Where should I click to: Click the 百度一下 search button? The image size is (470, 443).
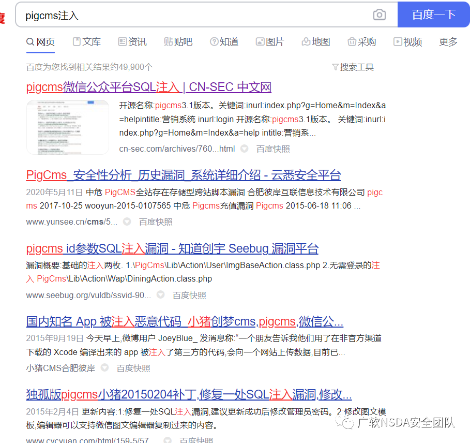[433, 14]
